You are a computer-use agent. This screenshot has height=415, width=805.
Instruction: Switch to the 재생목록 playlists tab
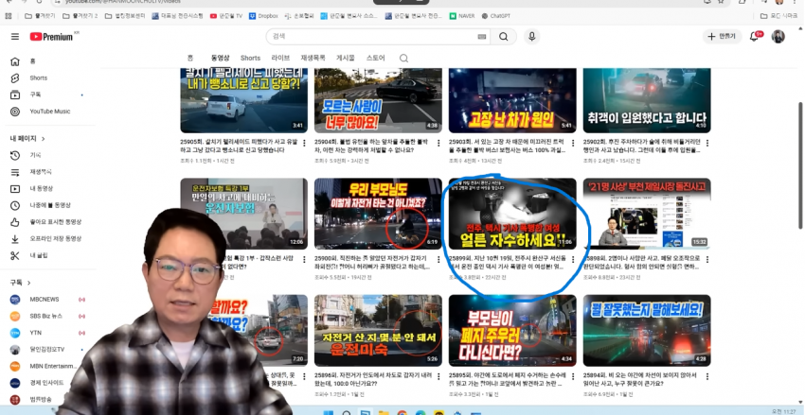313,58
